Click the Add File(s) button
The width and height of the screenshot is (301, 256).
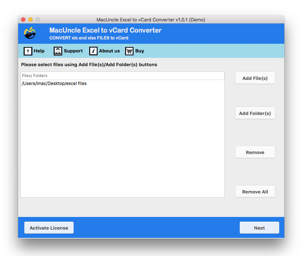pos(255,78)
